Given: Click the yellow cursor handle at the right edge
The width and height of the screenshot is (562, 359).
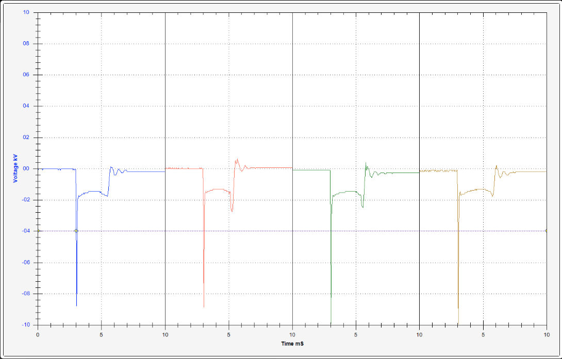Looking at the screenshot, I should point(546,231).
